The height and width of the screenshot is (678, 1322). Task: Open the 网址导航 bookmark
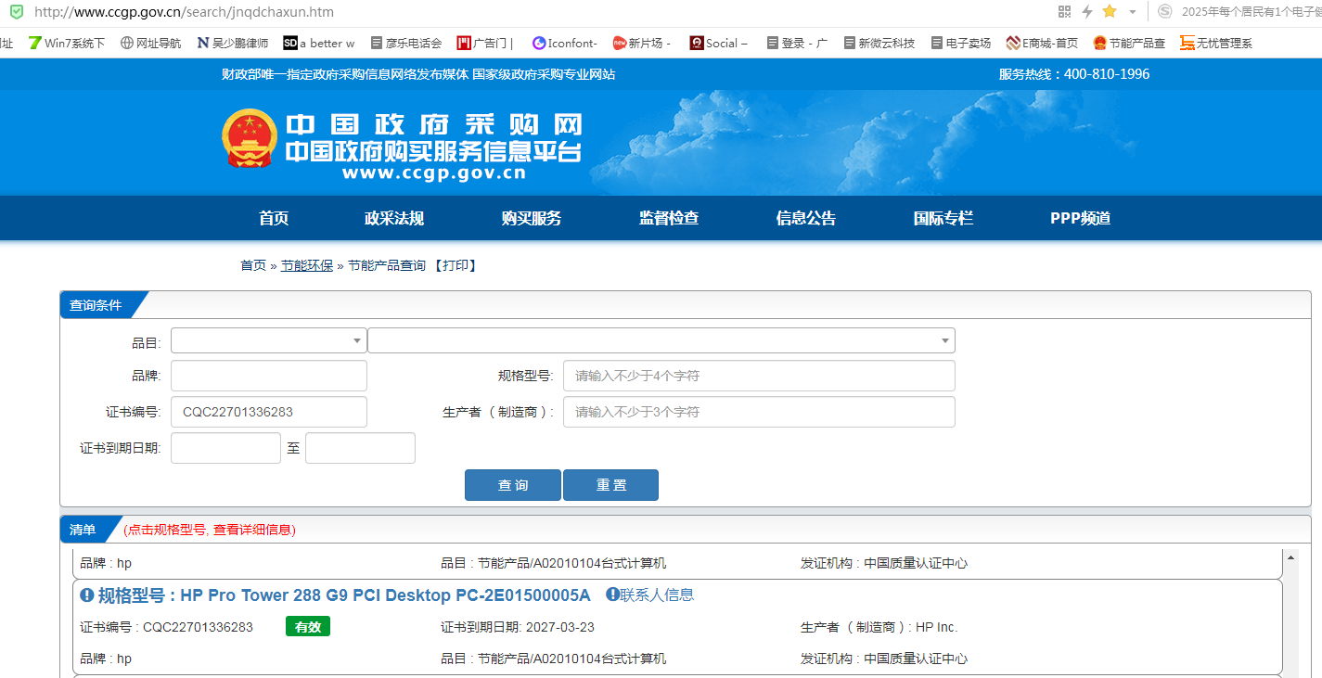click(x=151, y=43)
